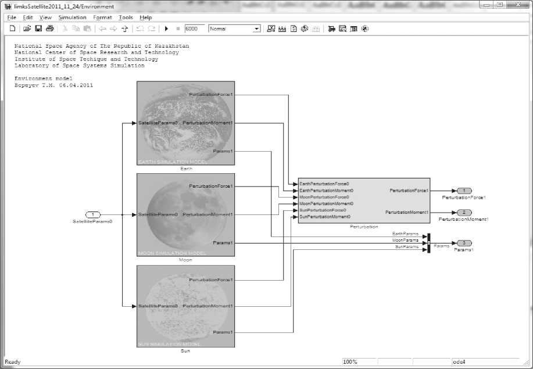Open the Tools menu
Screen dimensions: 533x369
(x=126, y=17)
